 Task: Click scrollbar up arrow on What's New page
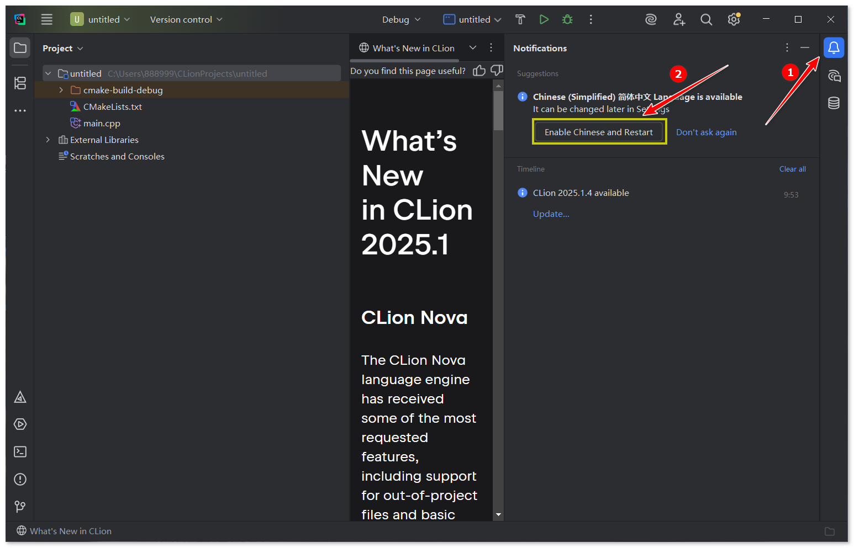[498, 86]
